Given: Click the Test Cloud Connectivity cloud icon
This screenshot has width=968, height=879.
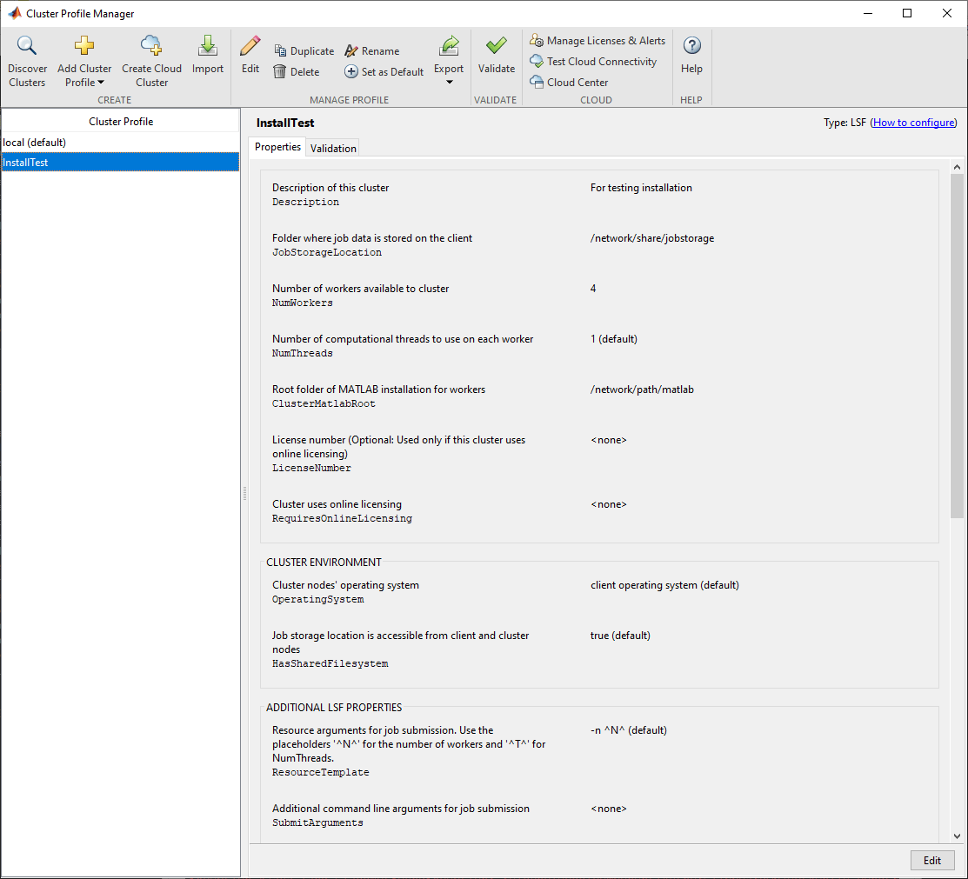Looking at the screenshot, I should pyautogui.click(x=537, y=61).
